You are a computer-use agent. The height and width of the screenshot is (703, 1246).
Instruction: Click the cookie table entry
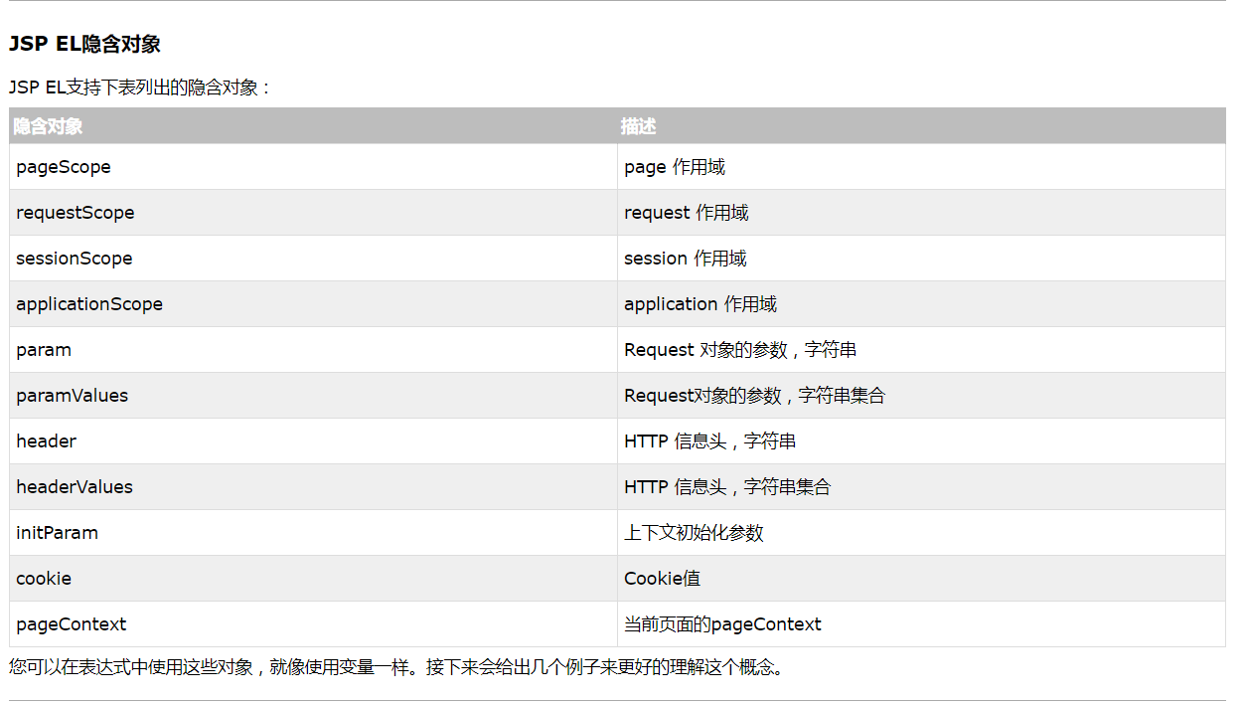pos(44,579)
